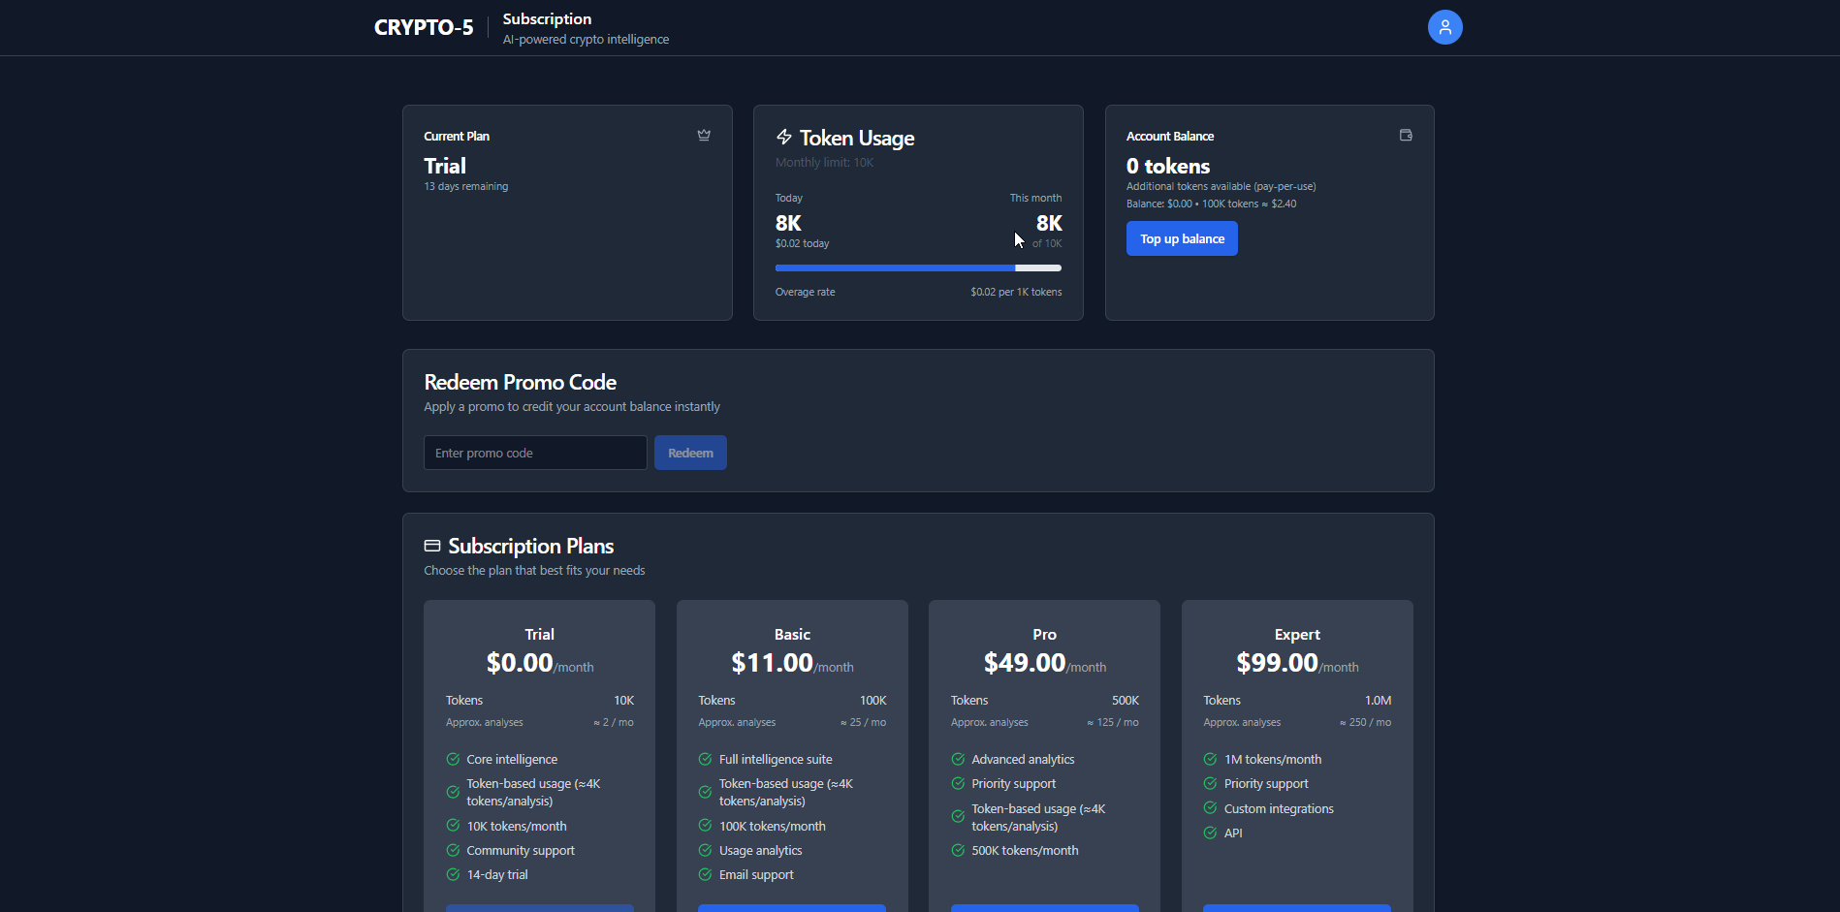
Task: Click the crown icon in Current Plan
Action: tap(704, 136)
